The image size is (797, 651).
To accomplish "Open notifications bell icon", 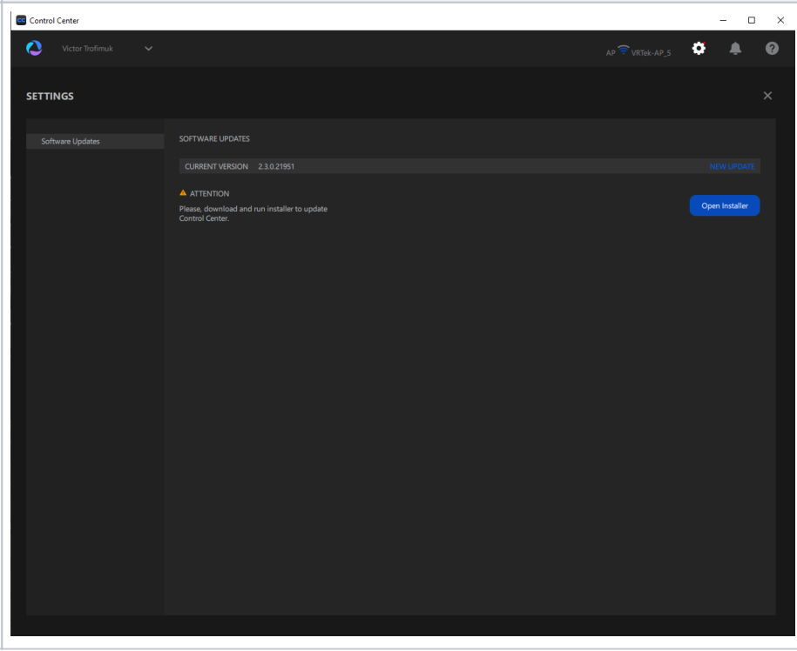I will click(x=735, y=48).
